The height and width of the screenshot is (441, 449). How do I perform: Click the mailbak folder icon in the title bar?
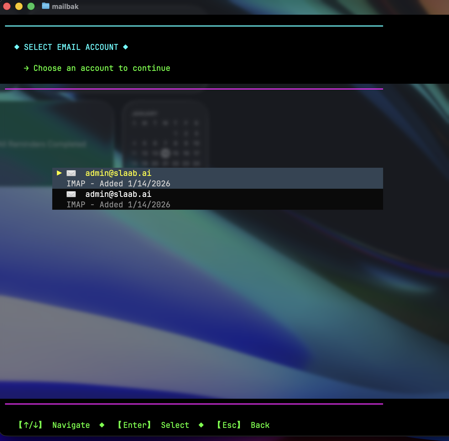click(46, 6)
